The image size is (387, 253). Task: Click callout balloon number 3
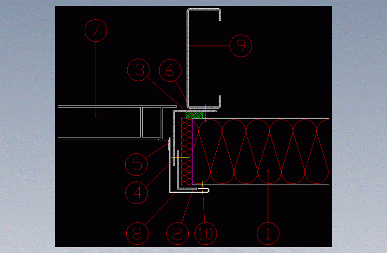[139, 71]
